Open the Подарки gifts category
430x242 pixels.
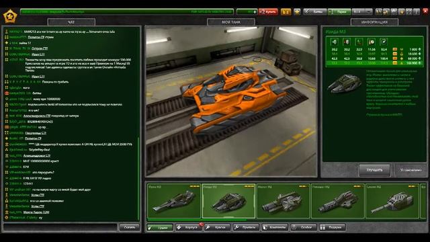coord(332,227)
